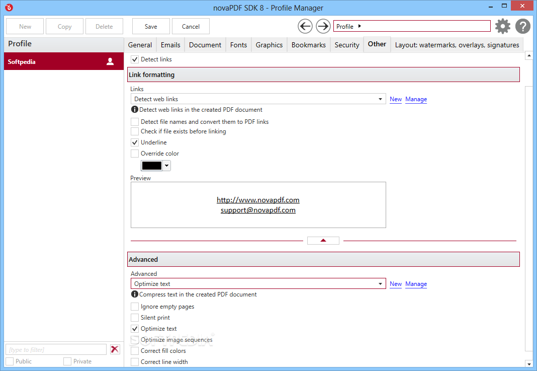Screen dimensions: 537x371
Task: Check Ignore empty pages
Action: pyautogui.click(x=135, y=307)
